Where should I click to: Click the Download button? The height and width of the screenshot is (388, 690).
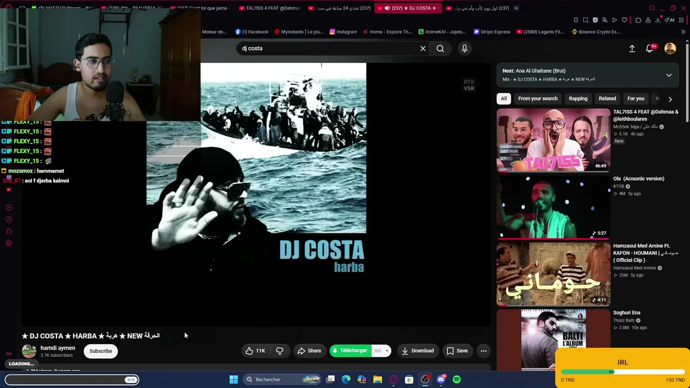point(418,351)
